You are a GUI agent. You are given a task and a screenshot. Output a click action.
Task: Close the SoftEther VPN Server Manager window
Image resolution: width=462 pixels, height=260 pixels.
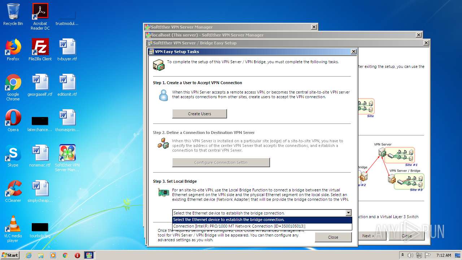coord(314,27)
